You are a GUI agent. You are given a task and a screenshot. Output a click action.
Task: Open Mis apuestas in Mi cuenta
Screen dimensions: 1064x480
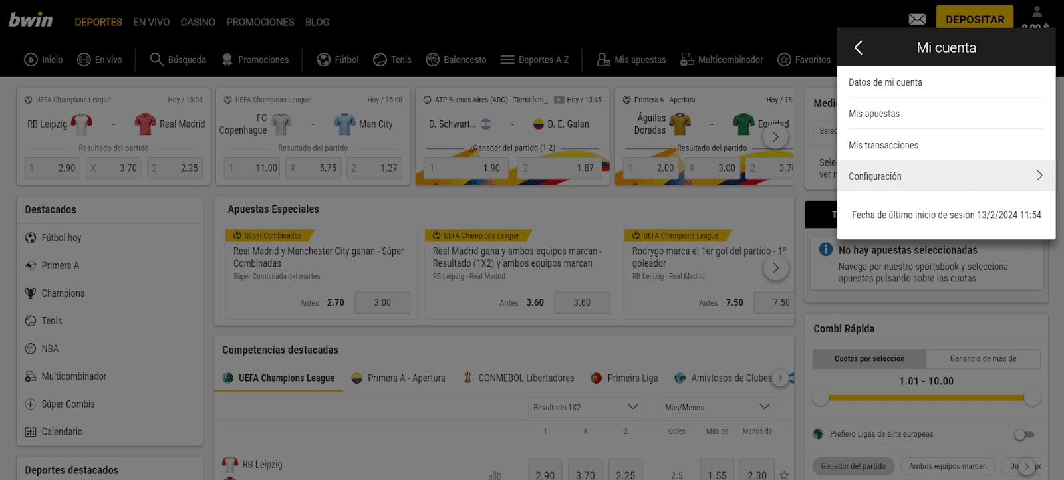[x=946, y=114]
